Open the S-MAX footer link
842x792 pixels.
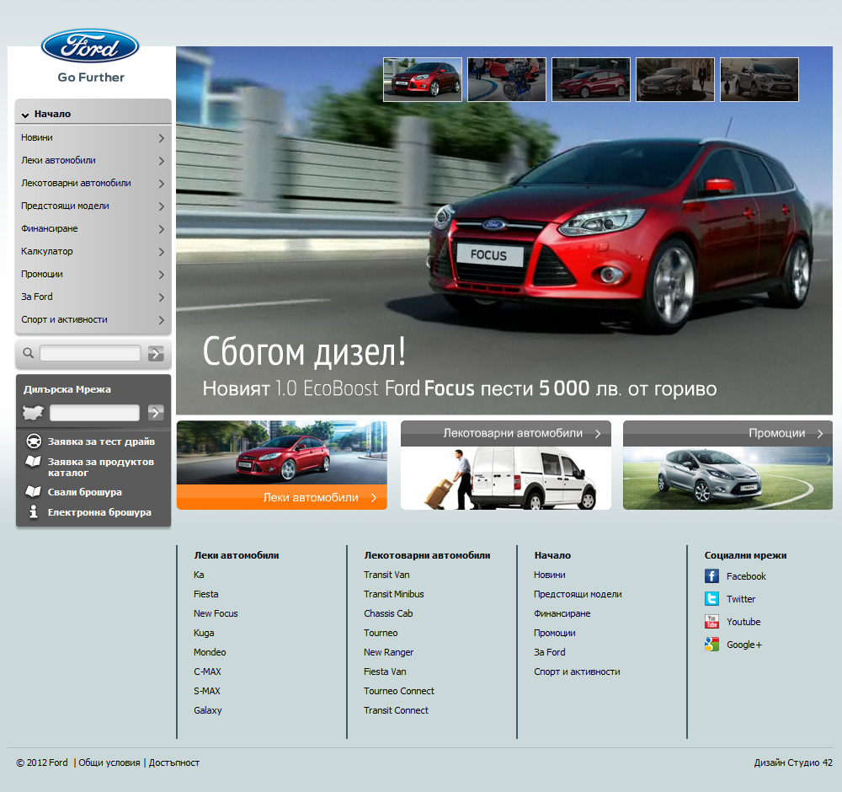(207, 690)
